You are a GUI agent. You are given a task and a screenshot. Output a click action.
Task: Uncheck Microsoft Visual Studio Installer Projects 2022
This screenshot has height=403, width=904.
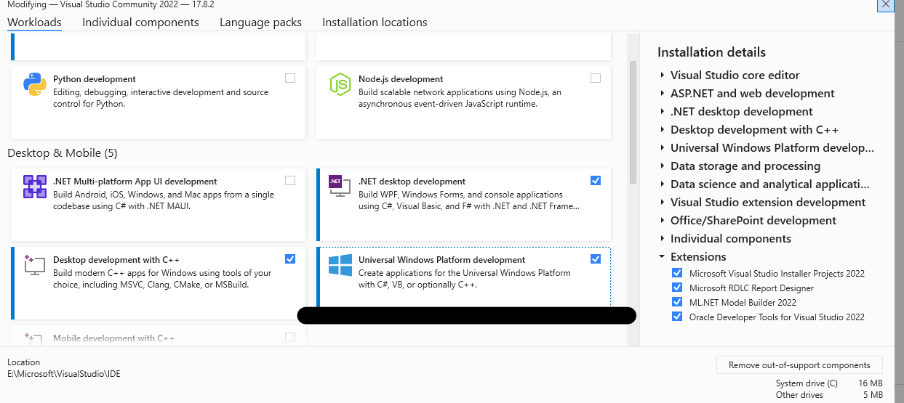coord(677,273)
